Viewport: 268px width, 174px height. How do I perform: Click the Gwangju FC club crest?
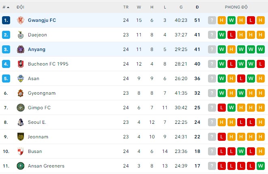(21, 20)
